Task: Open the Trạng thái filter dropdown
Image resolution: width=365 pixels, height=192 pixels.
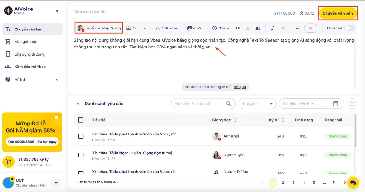Action: (257, 104)
